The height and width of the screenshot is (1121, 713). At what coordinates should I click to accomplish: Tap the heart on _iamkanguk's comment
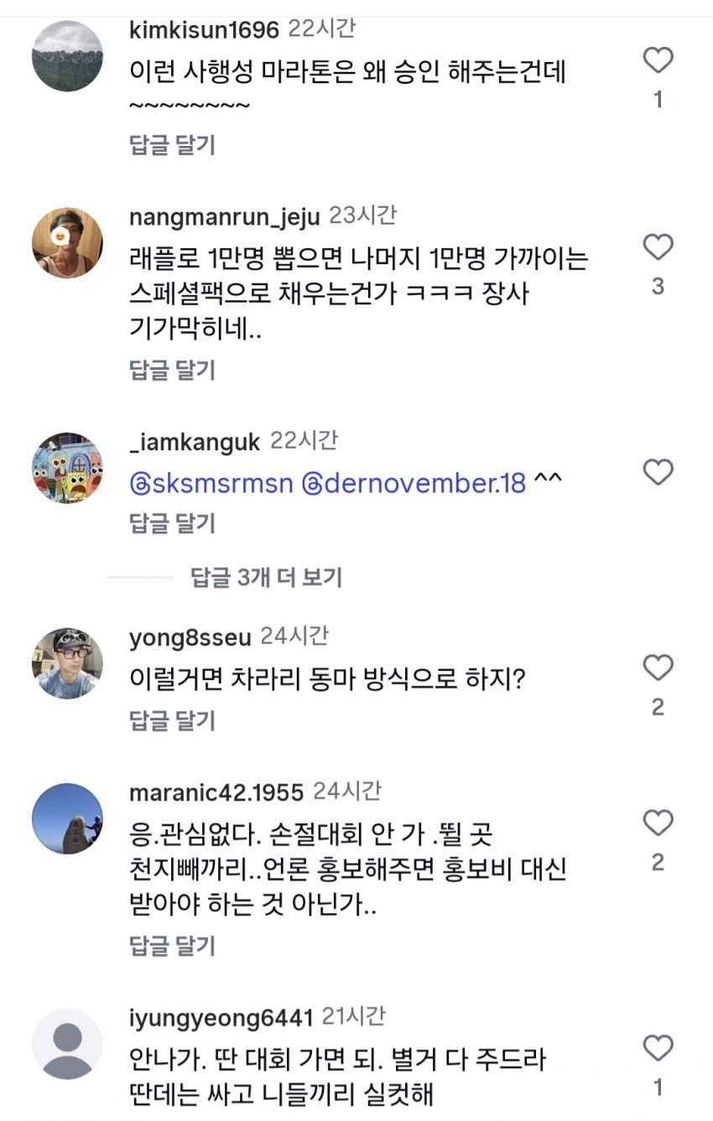658,473
